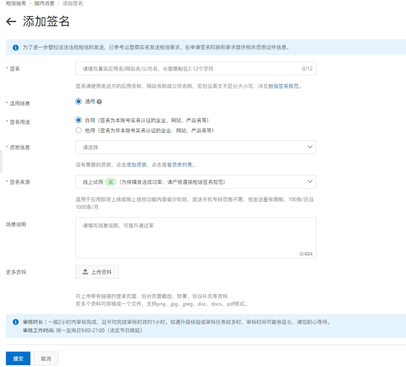Click the 资质信息 label

[x=20, y=147]
